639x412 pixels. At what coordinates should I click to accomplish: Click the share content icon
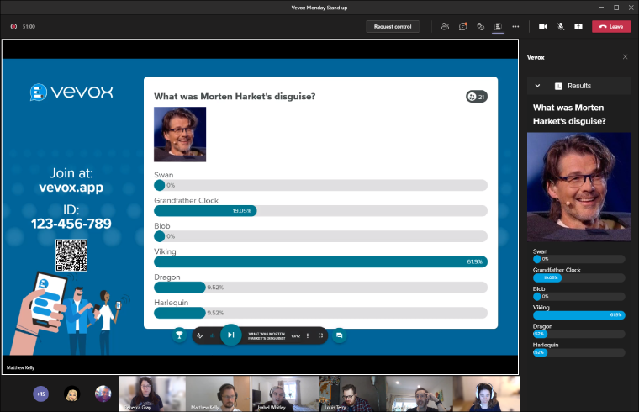click(578, 26)
